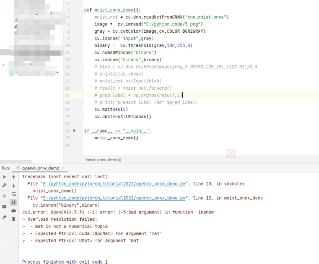
Task: Toggle soft-wrap in the Run console
Action: [x=14, y=194]
